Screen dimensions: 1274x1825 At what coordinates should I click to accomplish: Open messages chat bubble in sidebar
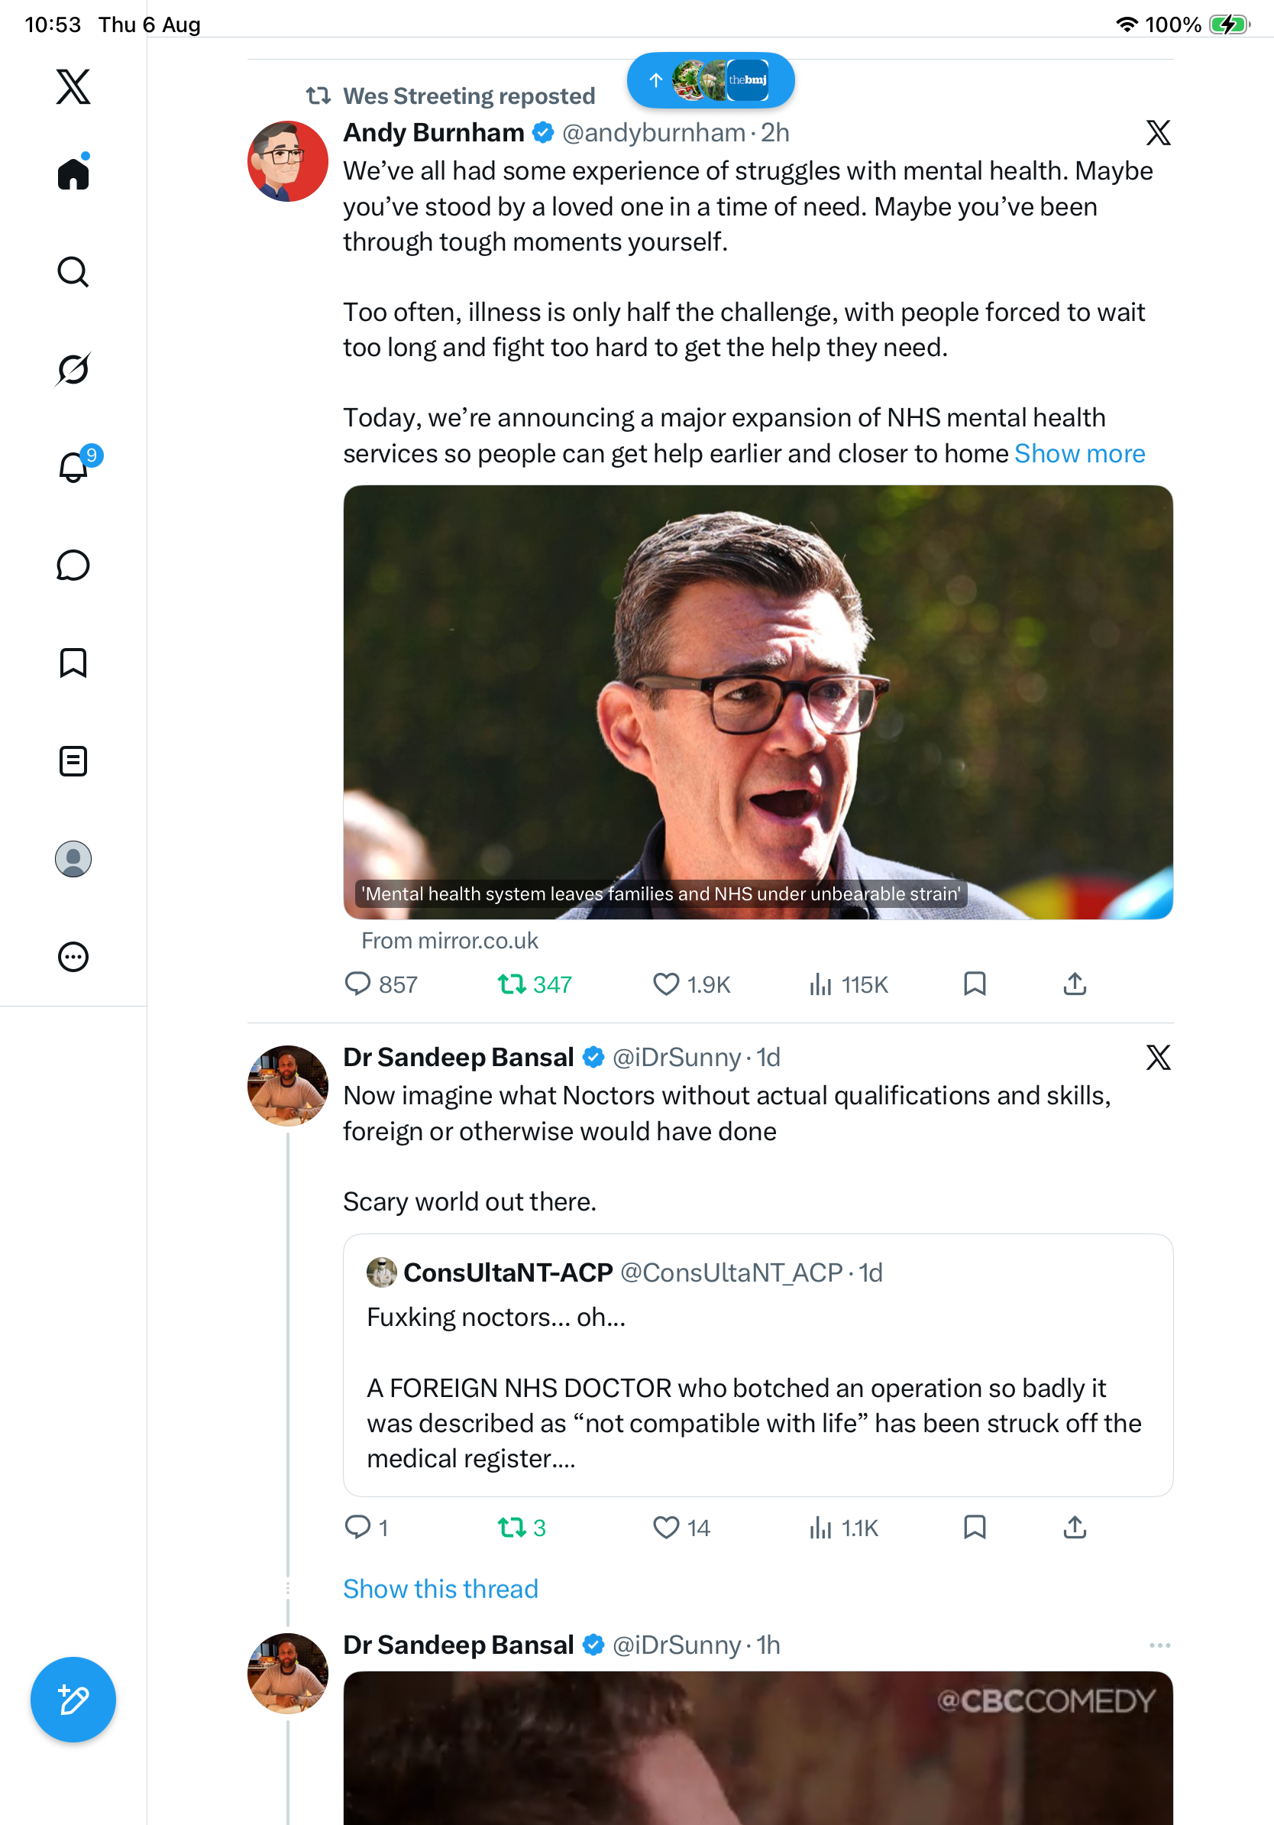tap(73, 565)
